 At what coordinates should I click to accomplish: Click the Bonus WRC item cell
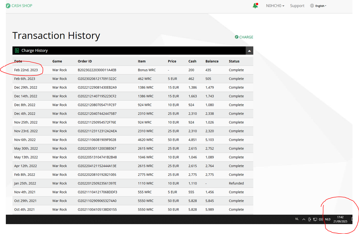[147, 70]
